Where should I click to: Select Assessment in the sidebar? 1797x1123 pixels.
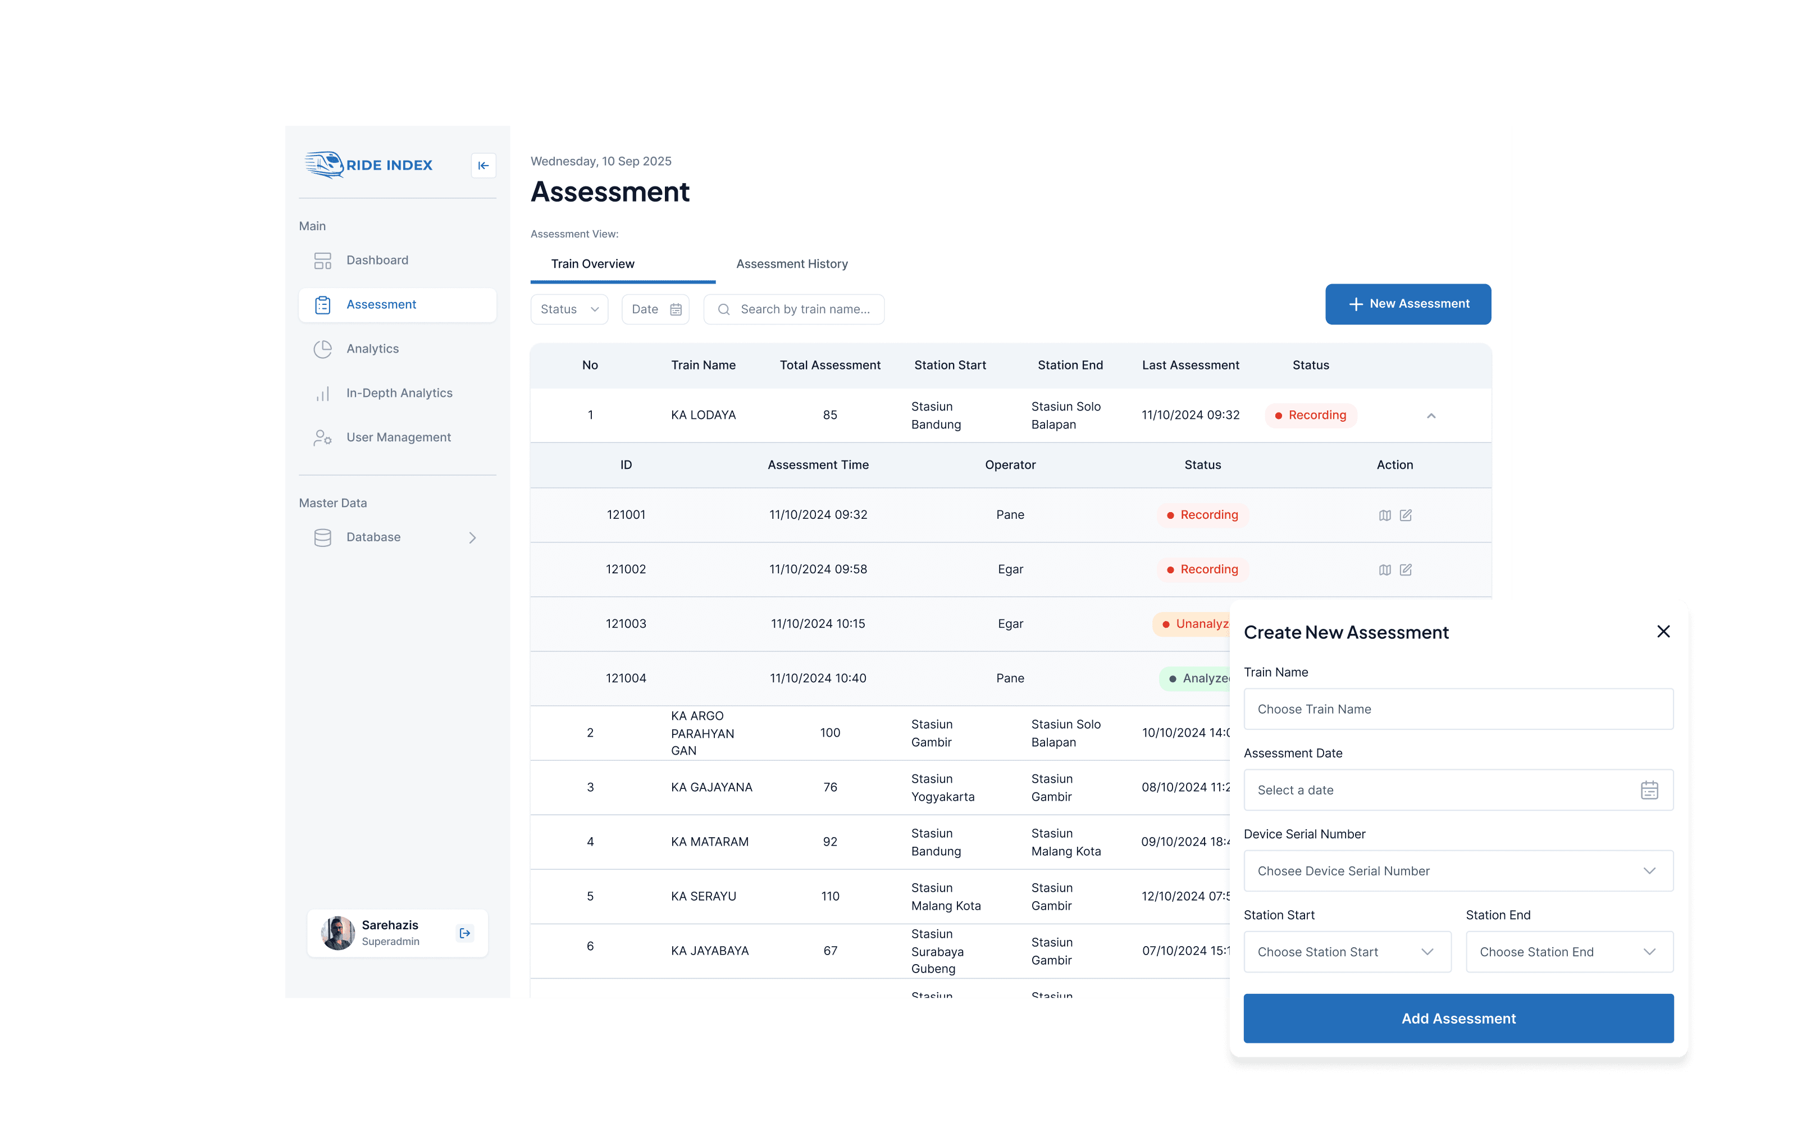(397, 304)
